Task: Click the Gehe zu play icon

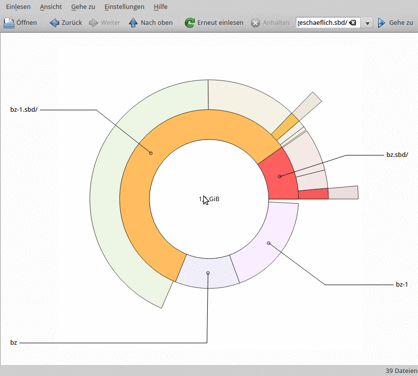Action: 382,23
